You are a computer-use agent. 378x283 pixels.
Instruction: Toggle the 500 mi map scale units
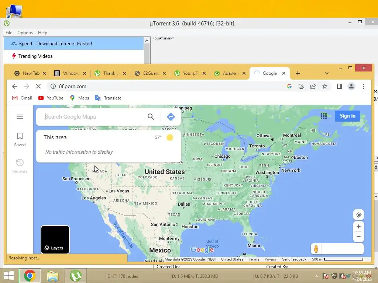[x=337, y=259]
